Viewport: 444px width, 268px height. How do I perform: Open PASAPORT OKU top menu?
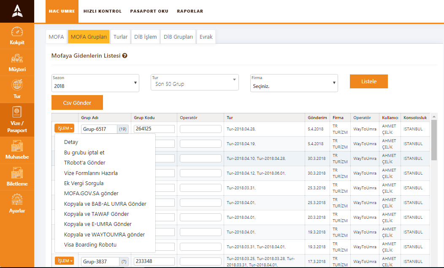(149, 11)
